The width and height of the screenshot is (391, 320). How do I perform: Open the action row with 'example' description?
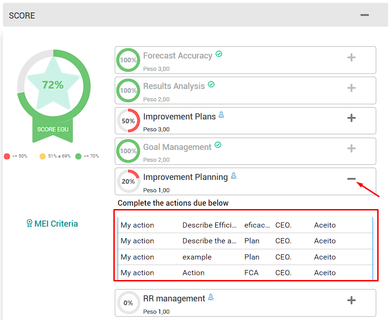[245, 257]
